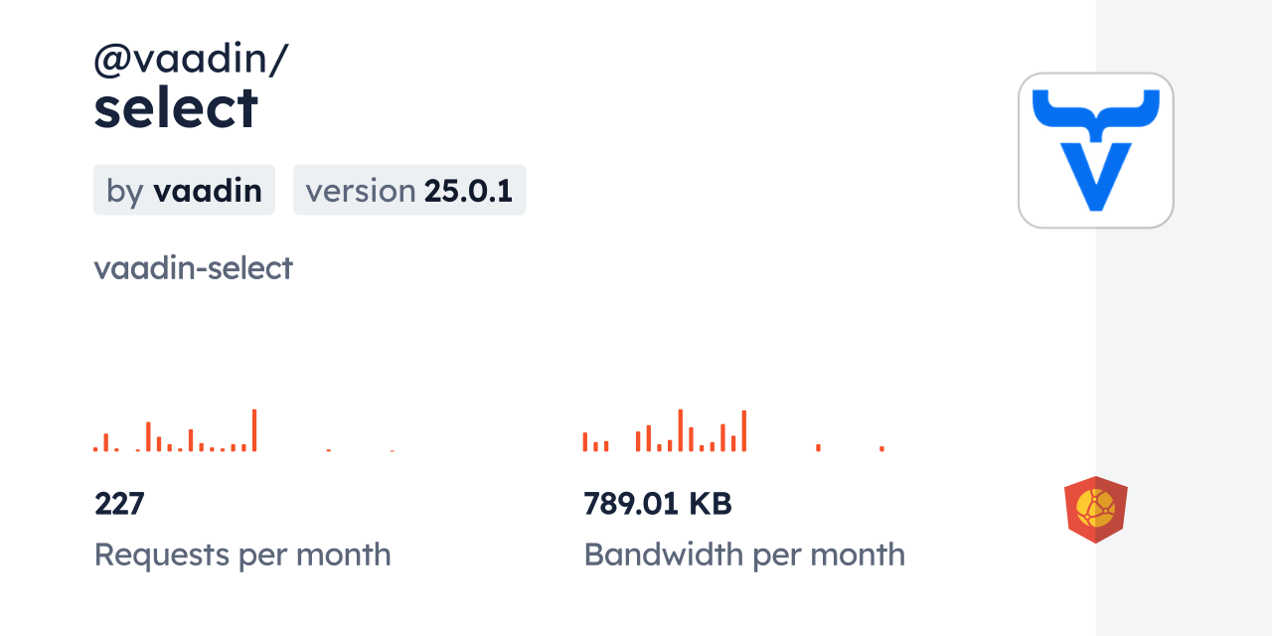Click the 789.01 KB bandwidth value

657,504
